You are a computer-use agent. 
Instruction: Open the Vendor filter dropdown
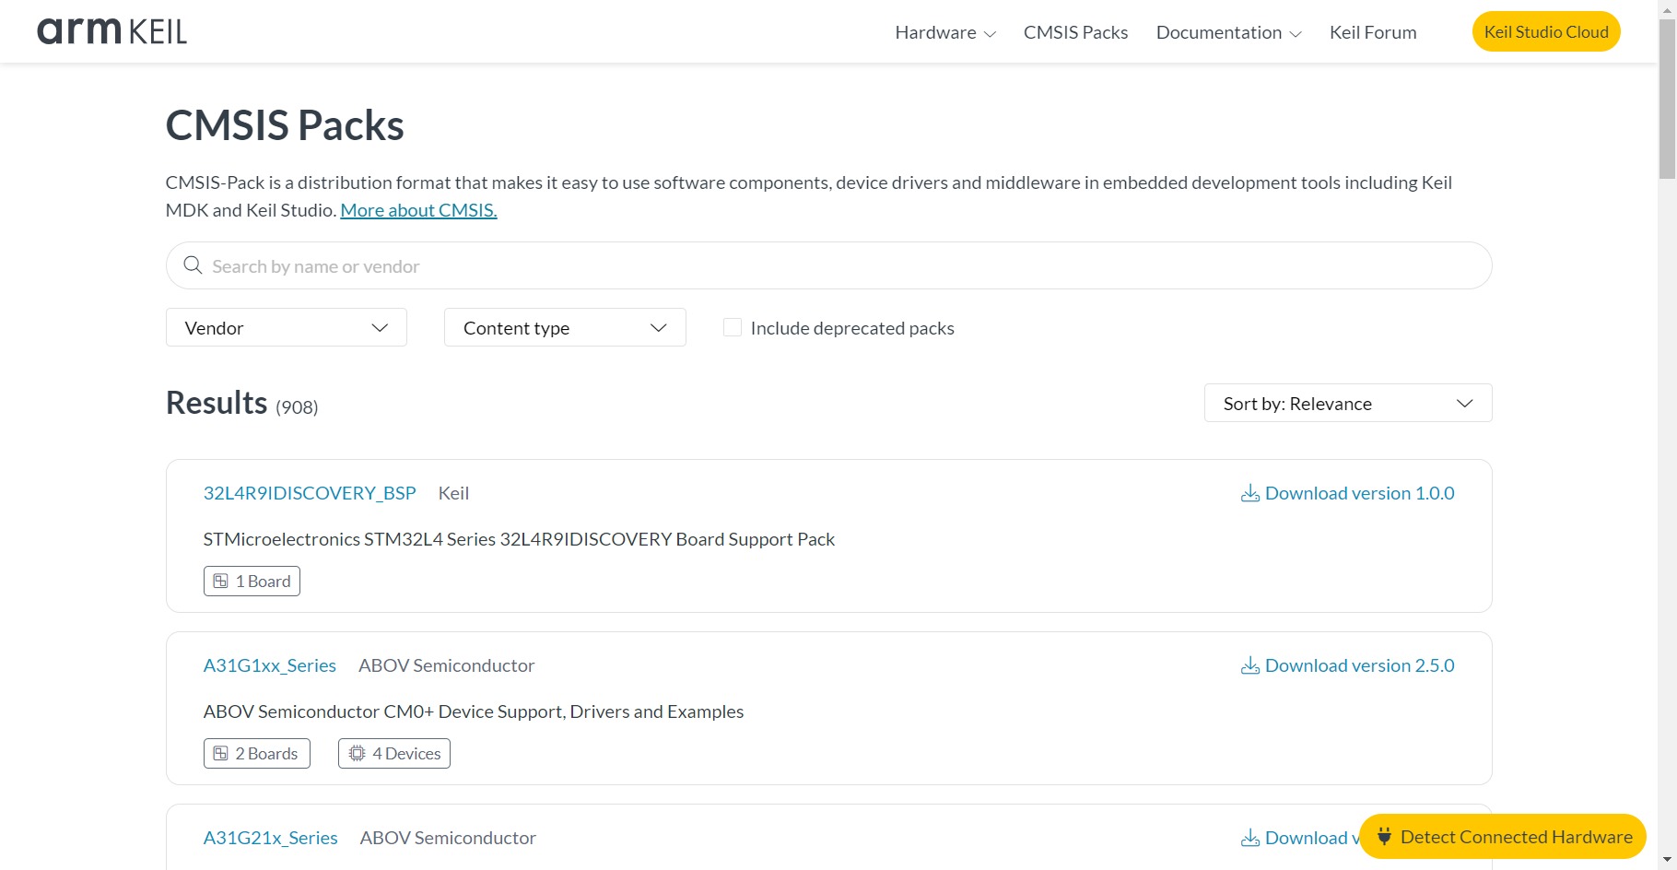(x=287, y=327)
